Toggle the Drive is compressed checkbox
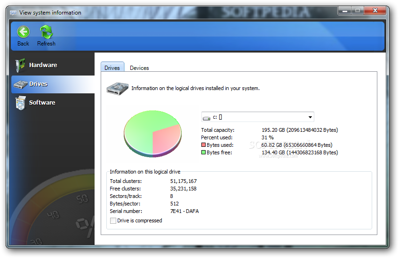Screen dimensions: 399x258 click(113, 221)
